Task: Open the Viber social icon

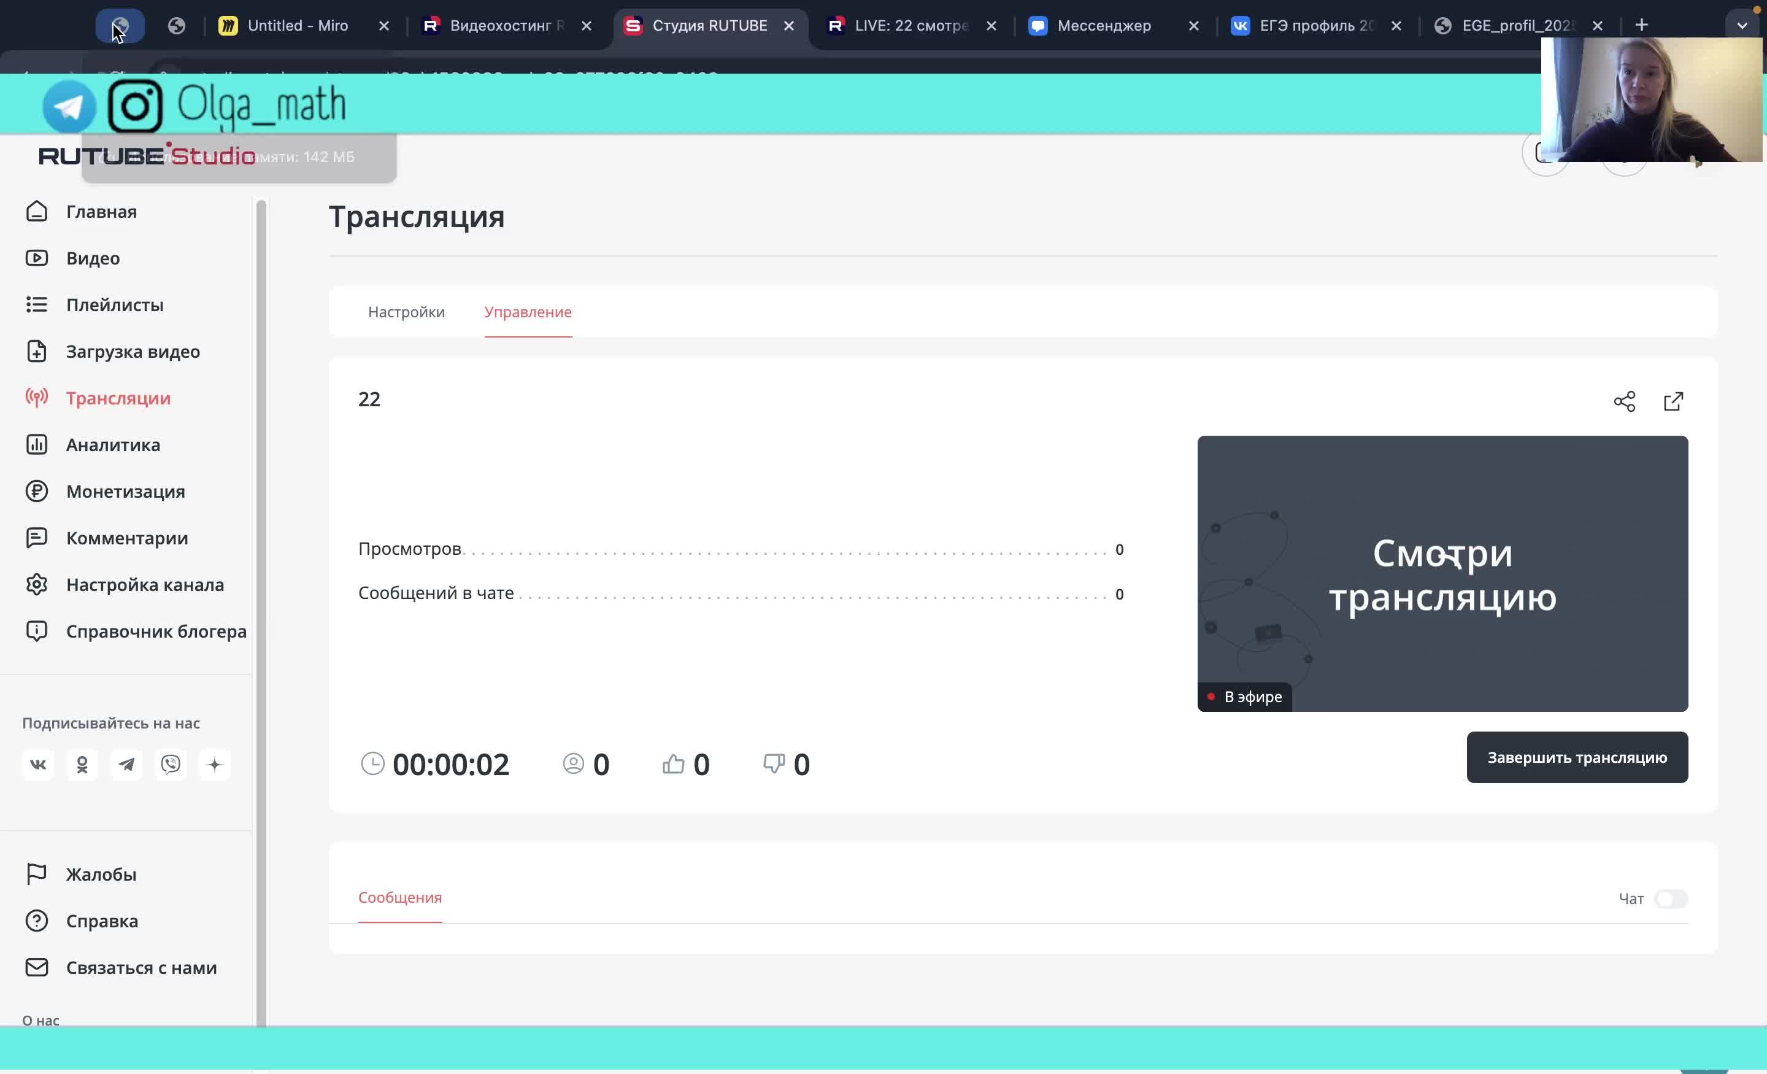Action: tap(171, 764)
